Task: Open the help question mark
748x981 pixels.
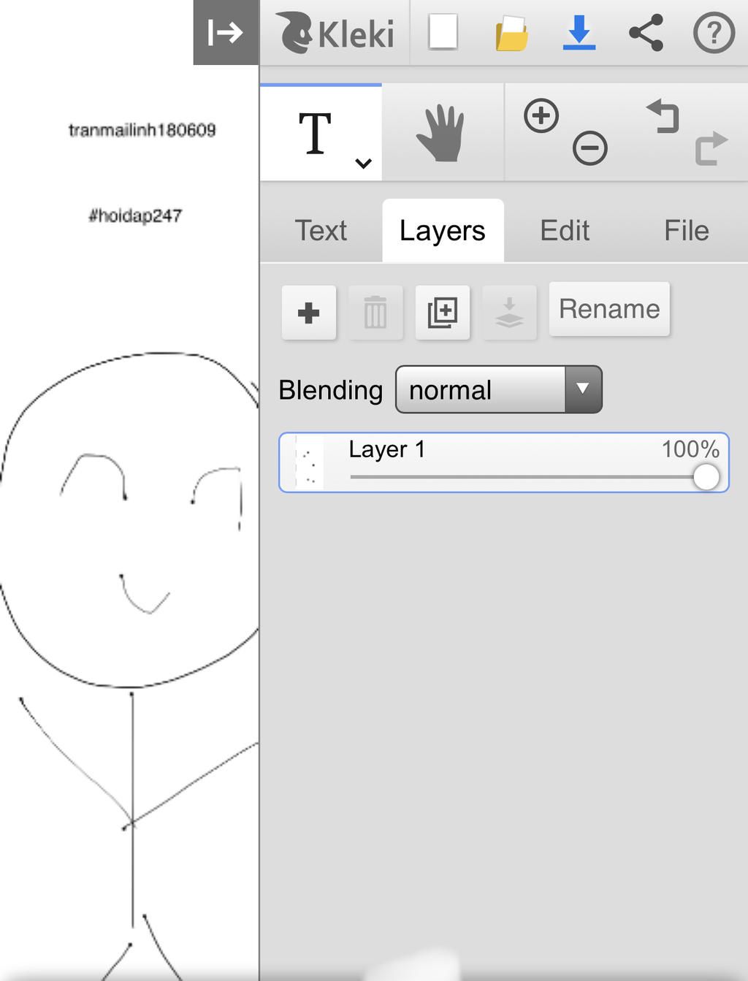Action: pyautogui.click(x=714, y=33)
